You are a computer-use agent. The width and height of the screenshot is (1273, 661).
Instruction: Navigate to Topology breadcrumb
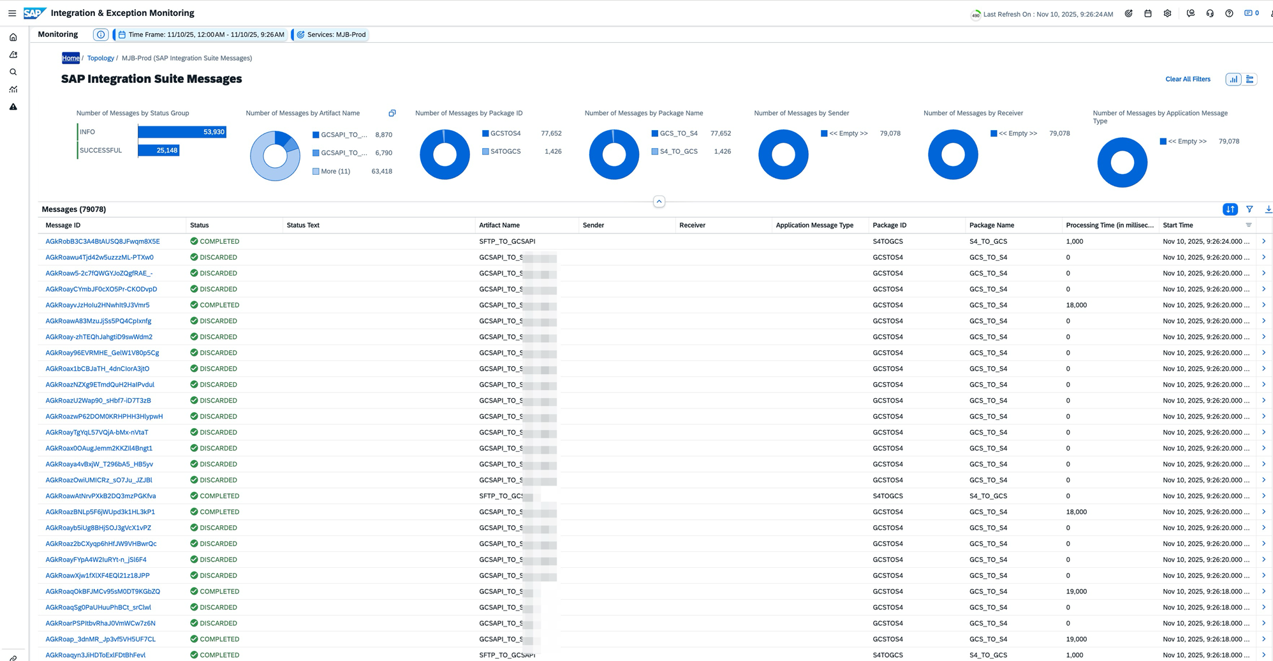(x=101, y=58)
